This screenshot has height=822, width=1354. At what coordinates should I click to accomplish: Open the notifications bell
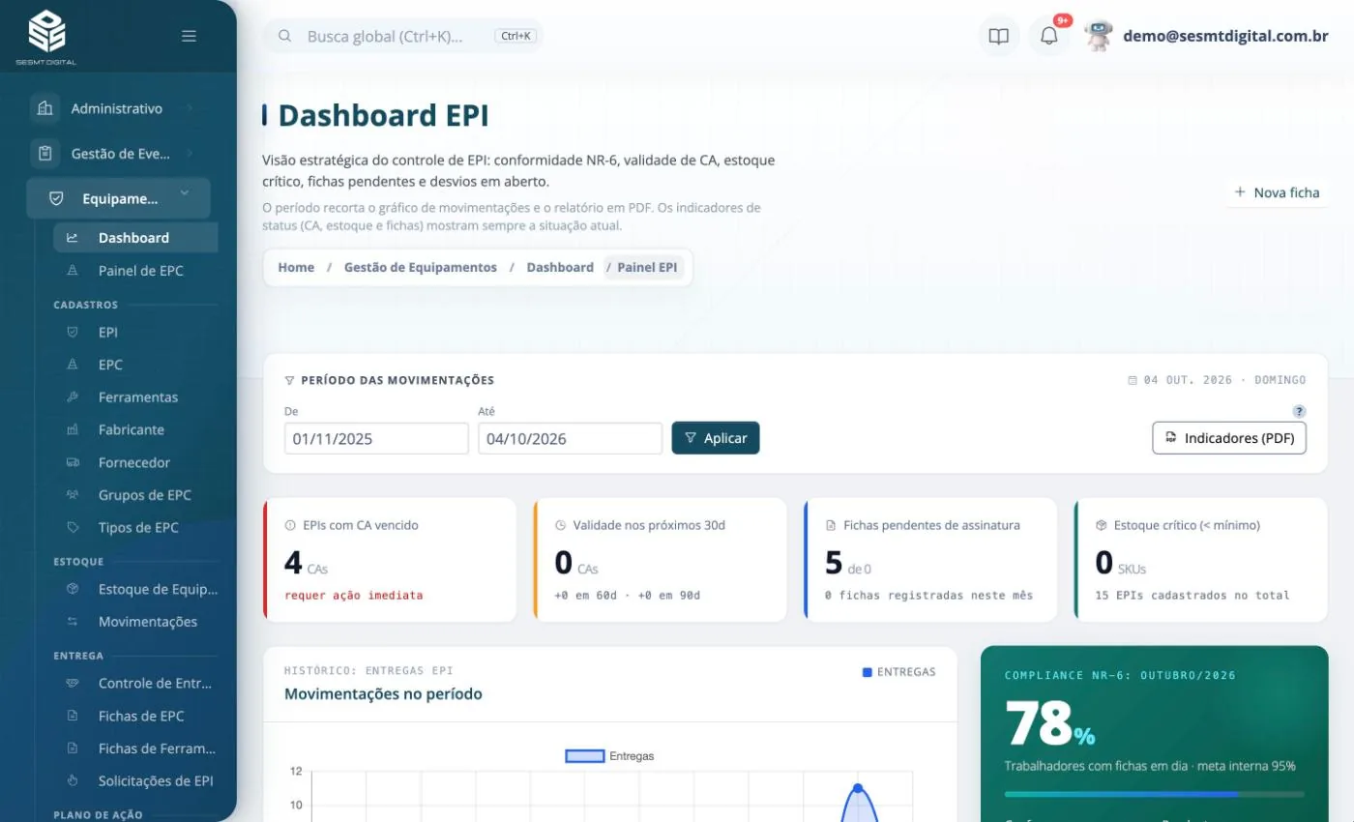click(x=1049, y=37)
